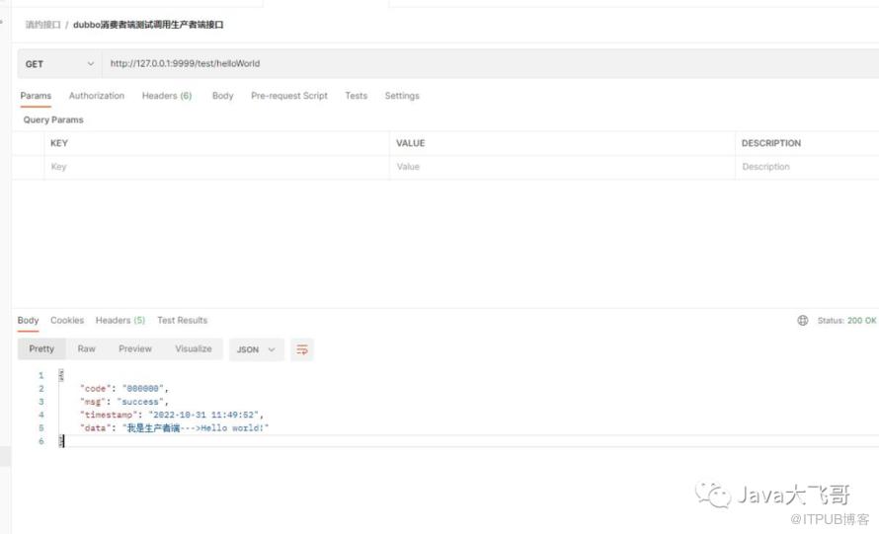Open the response Headers (5) tab
The image size is (879, 534).
click(120, 321)
